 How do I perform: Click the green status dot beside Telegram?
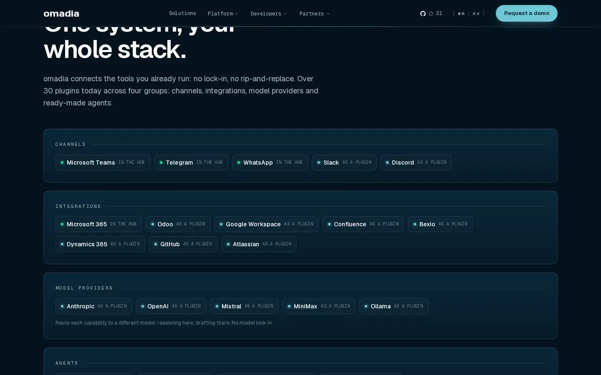point(161,162)
